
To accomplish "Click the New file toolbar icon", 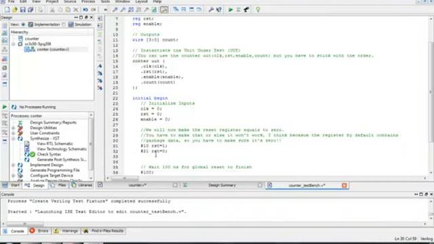I will tap(7, 9).
